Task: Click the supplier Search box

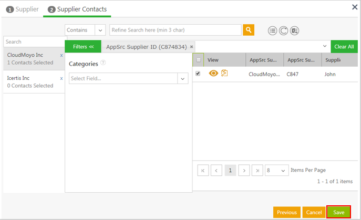Action: pyautogui.click(x=35, y=41)
